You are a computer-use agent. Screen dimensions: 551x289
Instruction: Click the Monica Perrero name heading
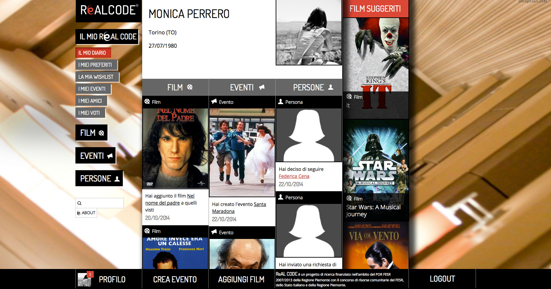(189, 14)
